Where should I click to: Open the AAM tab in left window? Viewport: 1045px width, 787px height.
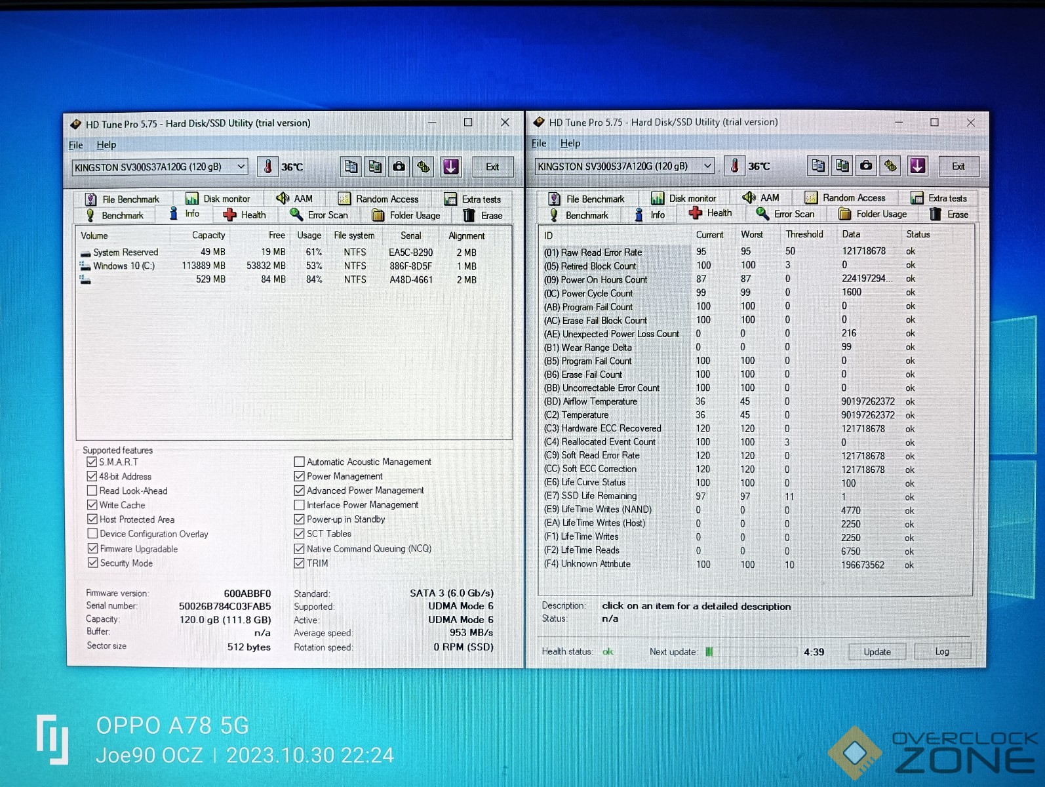[x=295, y=198]
